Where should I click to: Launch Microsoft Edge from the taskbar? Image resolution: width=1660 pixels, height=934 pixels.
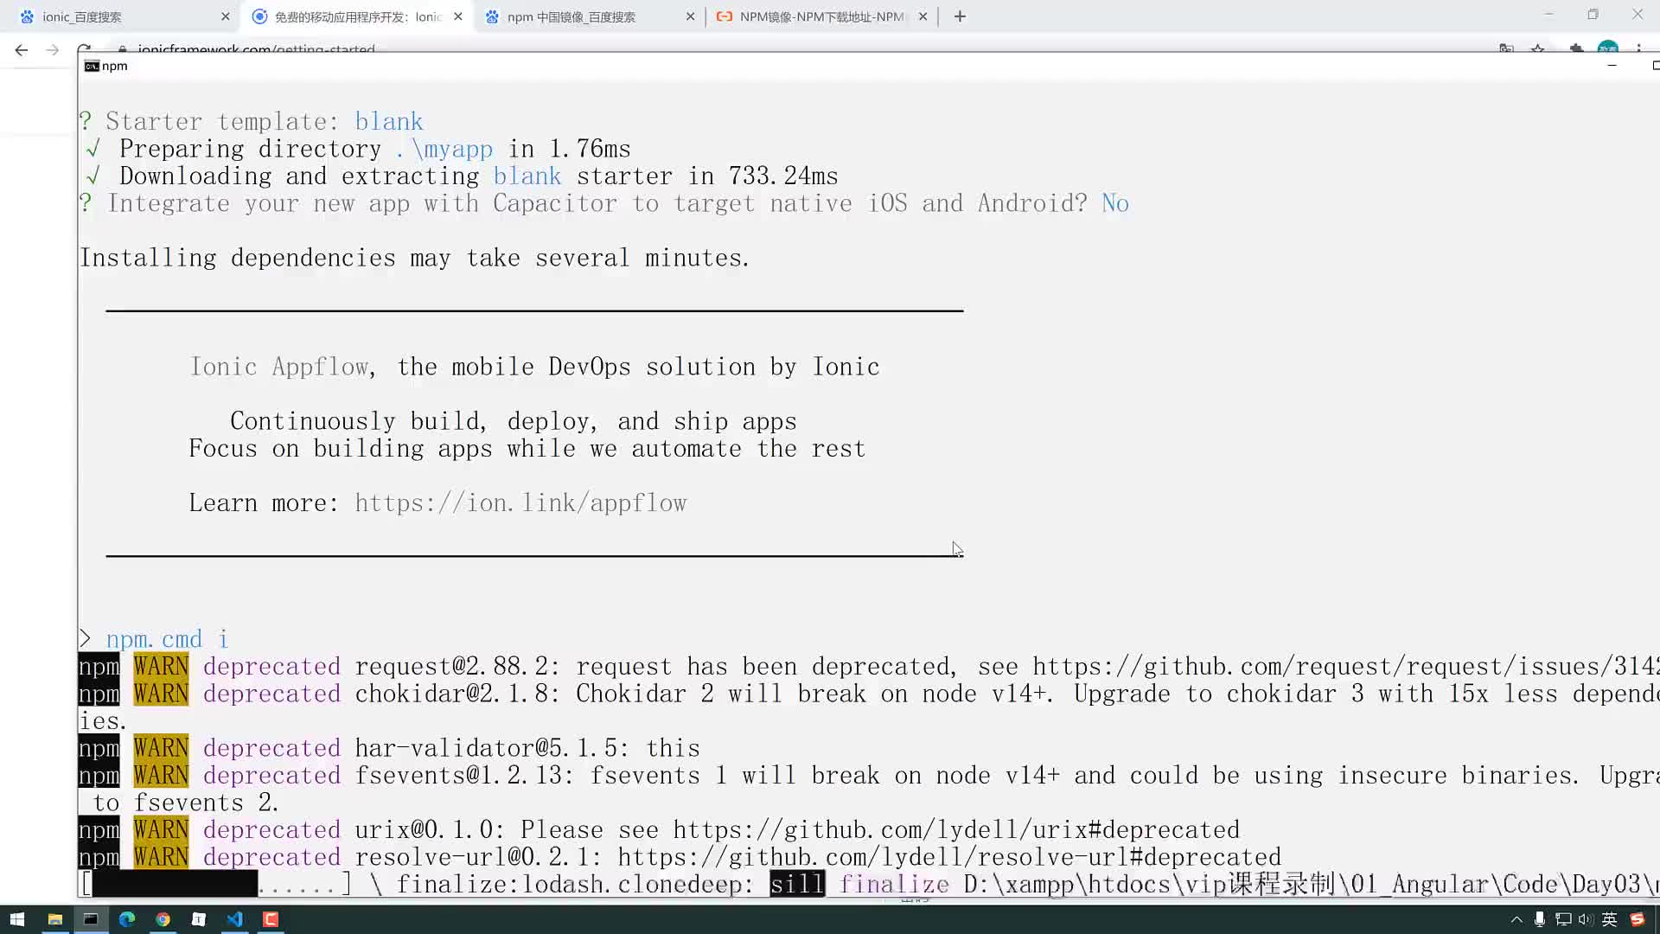click(127, 919)
